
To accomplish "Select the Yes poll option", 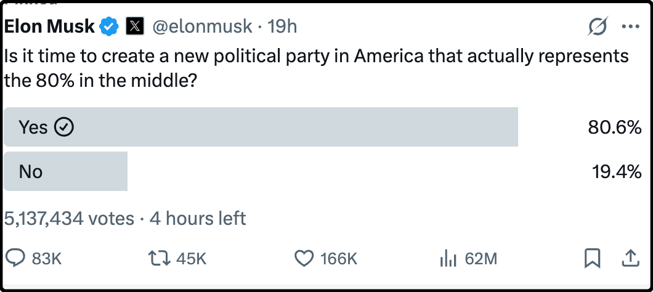I will [261, 127].
